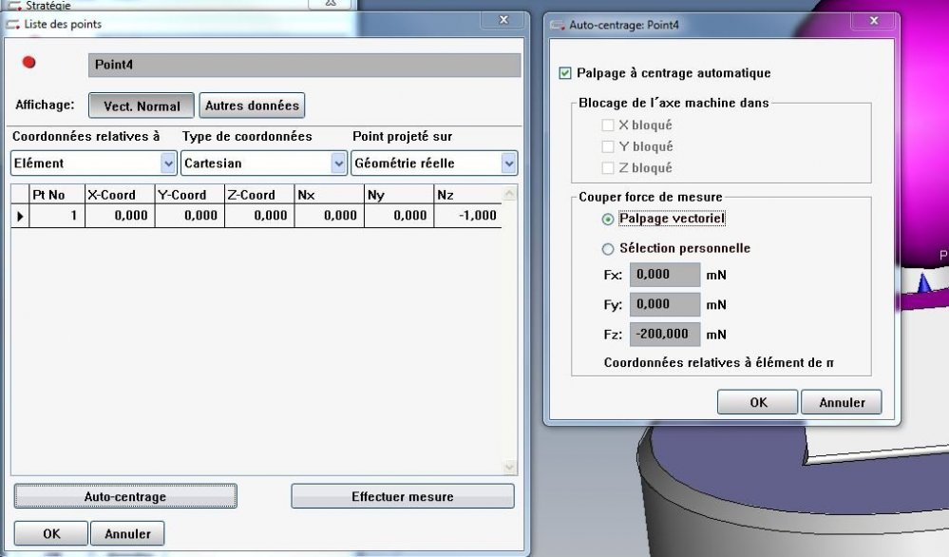Uncheck Palpage à centrage automatique checkbox
This screenshot has width=949, height=557.
566,73
